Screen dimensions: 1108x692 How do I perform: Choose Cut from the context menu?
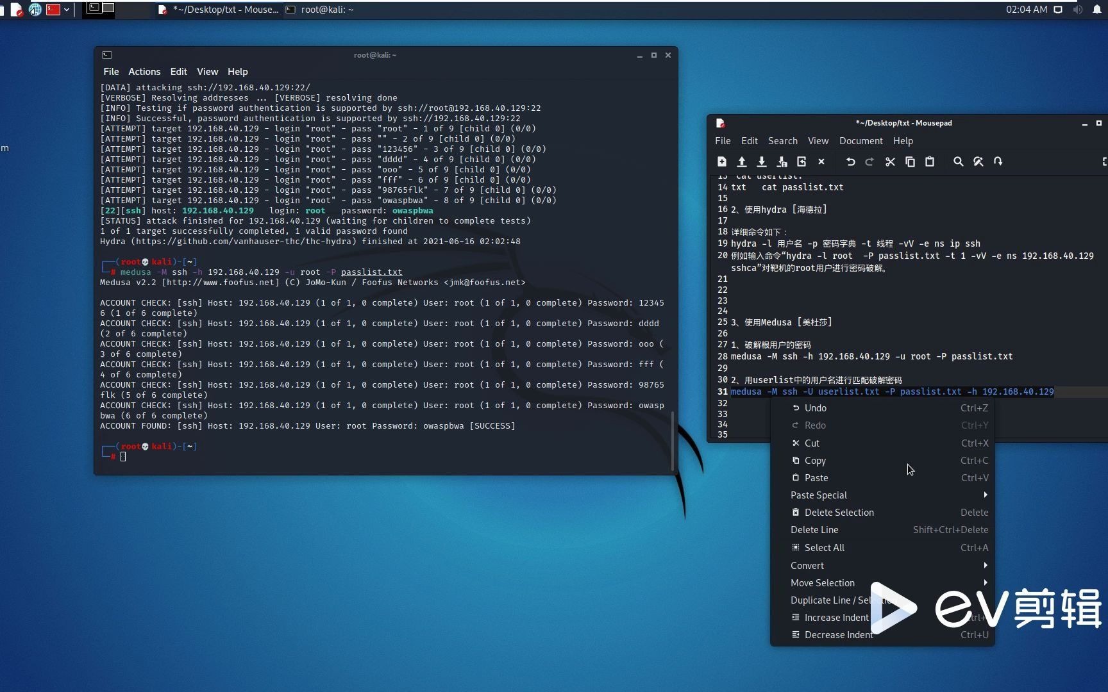coord(882,443)
